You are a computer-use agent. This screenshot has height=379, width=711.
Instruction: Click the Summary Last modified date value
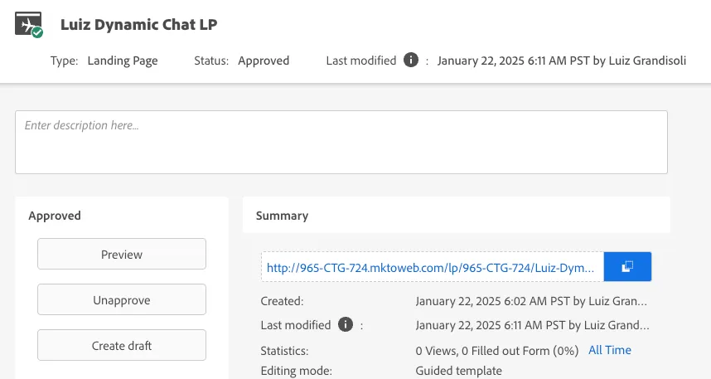pyautogui.click(x=532, y=325)
